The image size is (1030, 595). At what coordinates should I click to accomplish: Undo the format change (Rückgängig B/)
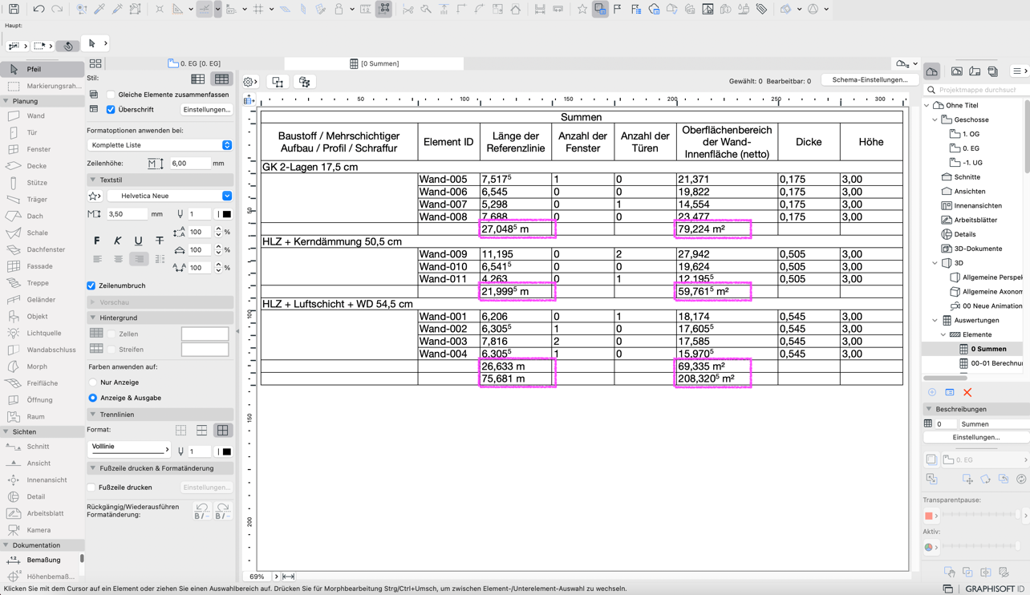click(x=202, y=511)
